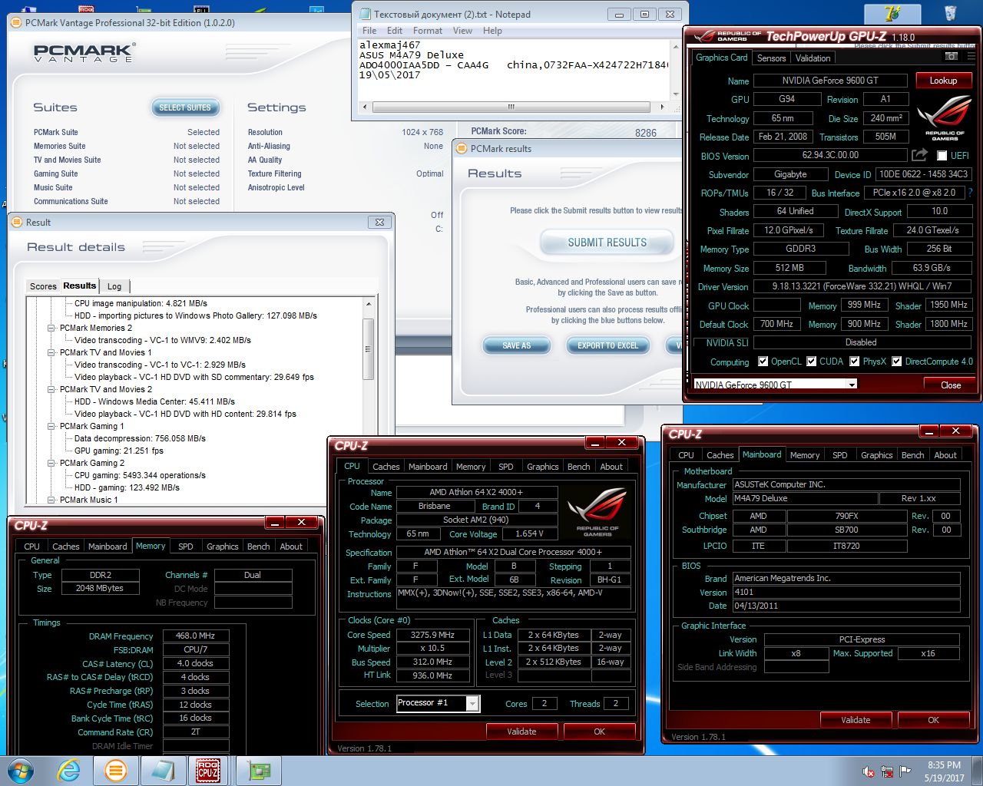Open the SPD tab in memory CPU-Z window
The image size is (983, 786).
(186, 547)
